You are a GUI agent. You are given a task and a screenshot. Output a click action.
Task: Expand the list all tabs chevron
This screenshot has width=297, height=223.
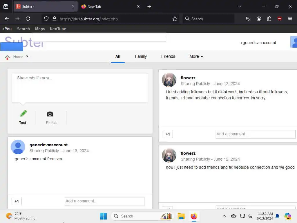tap(239, 6)
